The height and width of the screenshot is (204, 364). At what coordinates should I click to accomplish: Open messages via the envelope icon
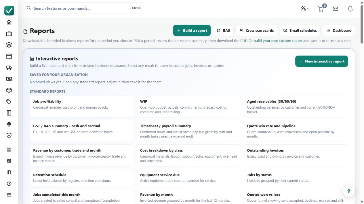[x=336, y=9]
